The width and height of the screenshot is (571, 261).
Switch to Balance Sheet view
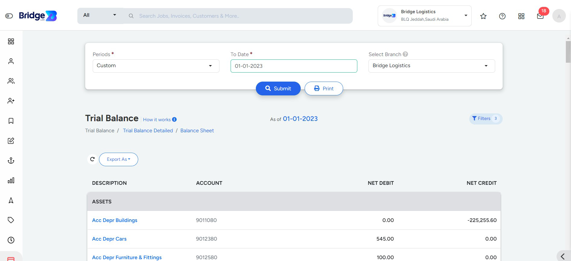tap(197, 130)
